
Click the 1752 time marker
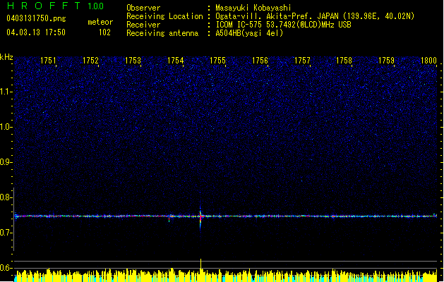coord(90,61)
